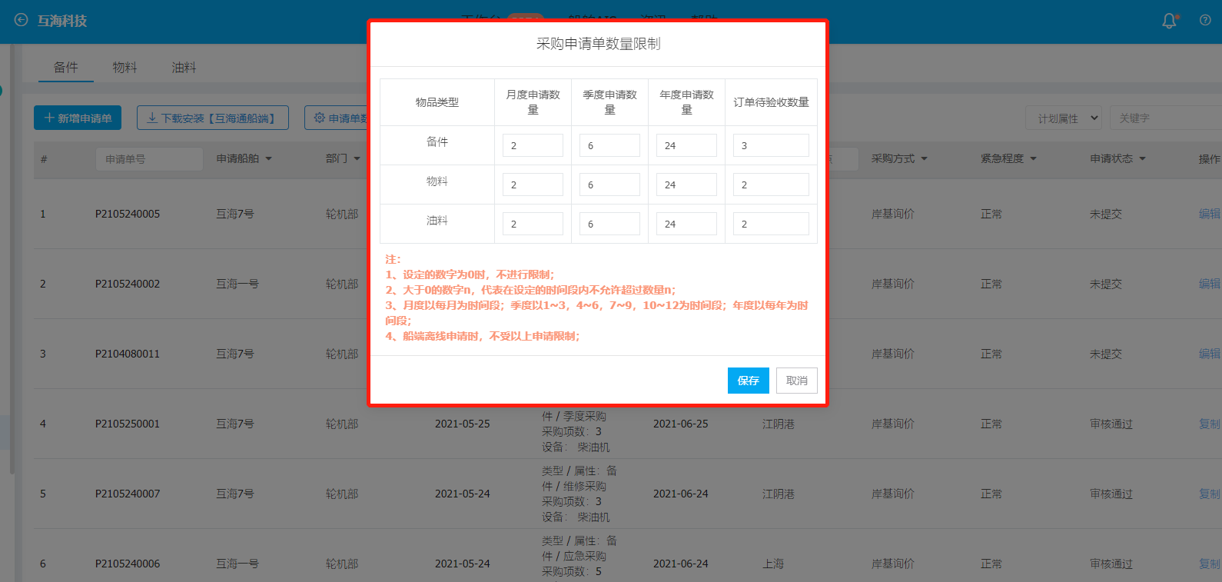Edit 物料 yearly request quantity field

[686, 185]
